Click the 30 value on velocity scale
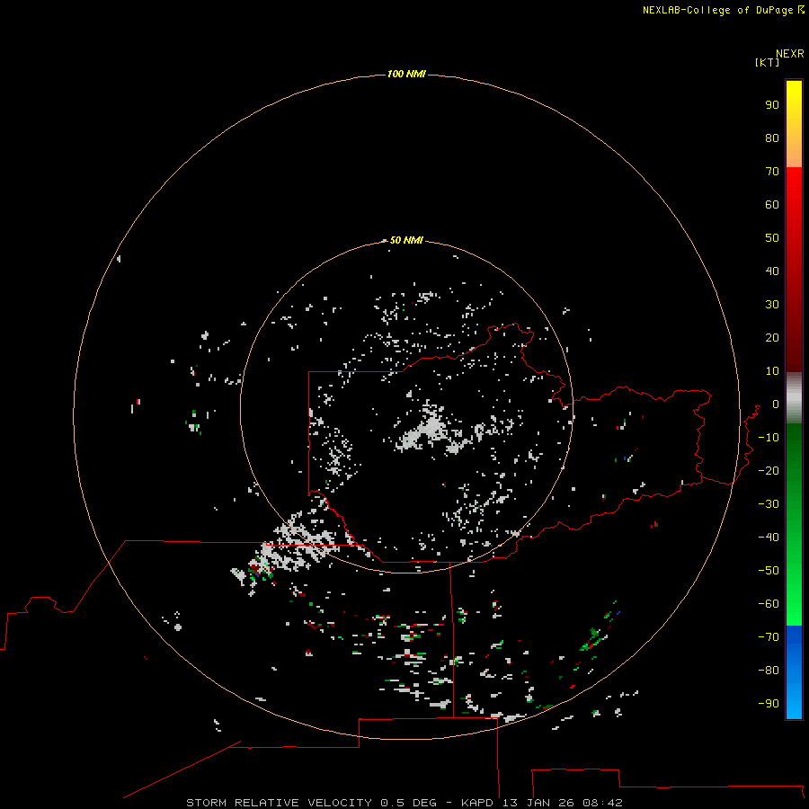This screenshot has width=809, height=809. coord(772,305)
